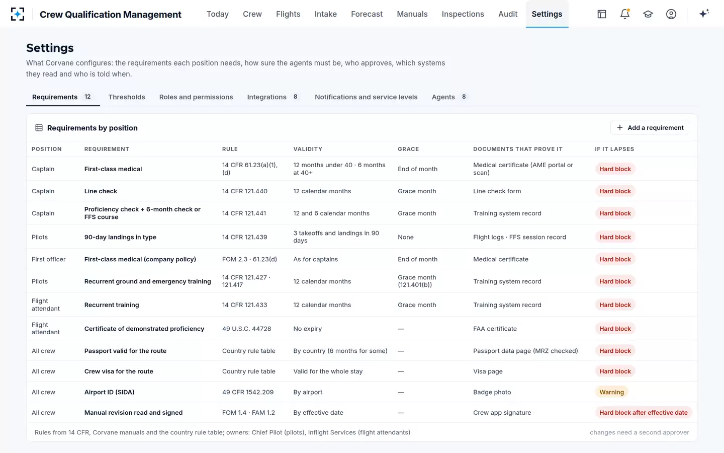Select the Requirements tab
The width and height of the screenshot is (724, 453).
pos(63,97)
